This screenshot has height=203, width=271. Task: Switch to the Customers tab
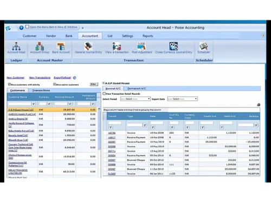click(x=17, y=90)
